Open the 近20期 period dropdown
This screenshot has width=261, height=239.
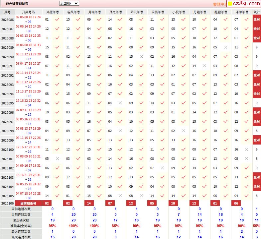coord(69,3)
